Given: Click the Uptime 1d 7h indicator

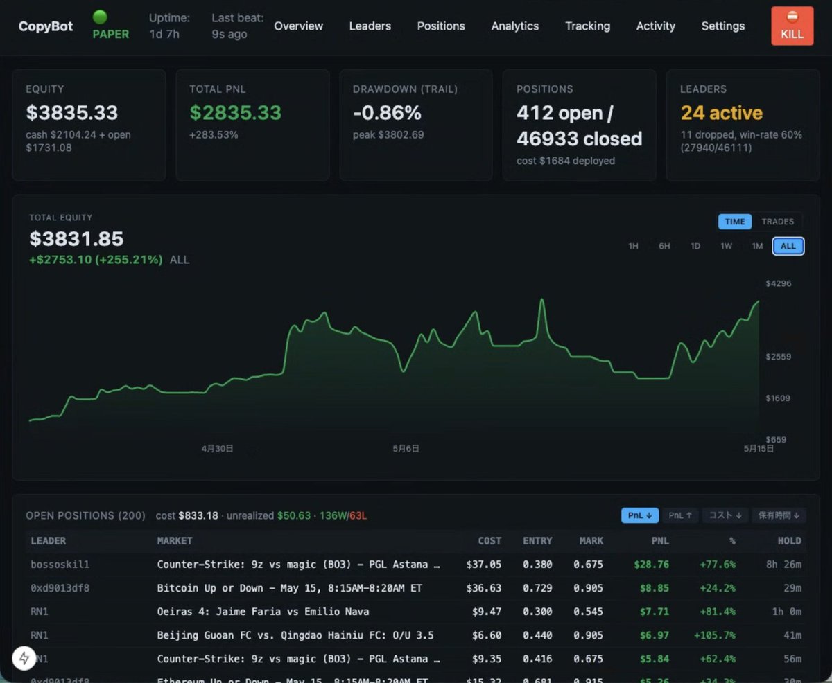Looking at the screenshot, I should 170,26.
